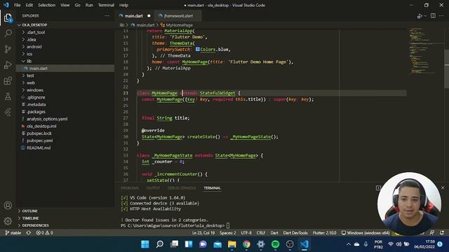
Task: Click the Synchronize Changes icon in status bar
Action: point(29,233)
